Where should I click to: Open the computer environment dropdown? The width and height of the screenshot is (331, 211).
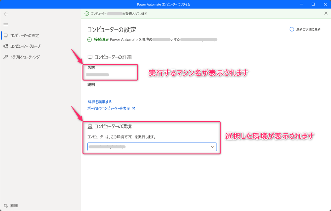pyautogui.click(x=152, y=147)
